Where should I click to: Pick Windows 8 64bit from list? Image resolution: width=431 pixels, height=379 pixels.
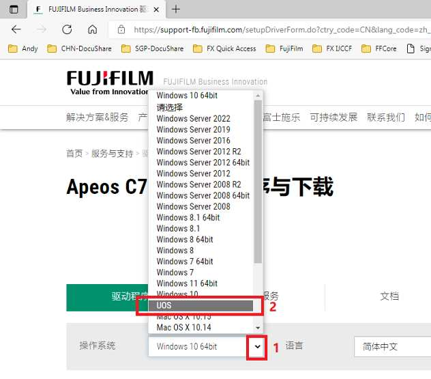click(200, 240)
